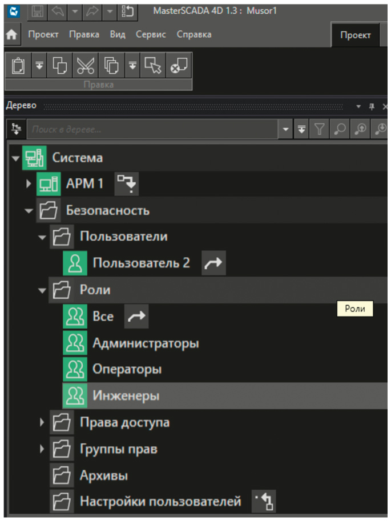Click the arrow icon next to Пользователь 2
The height and width of the screenshot is (524, 391).
214,263
